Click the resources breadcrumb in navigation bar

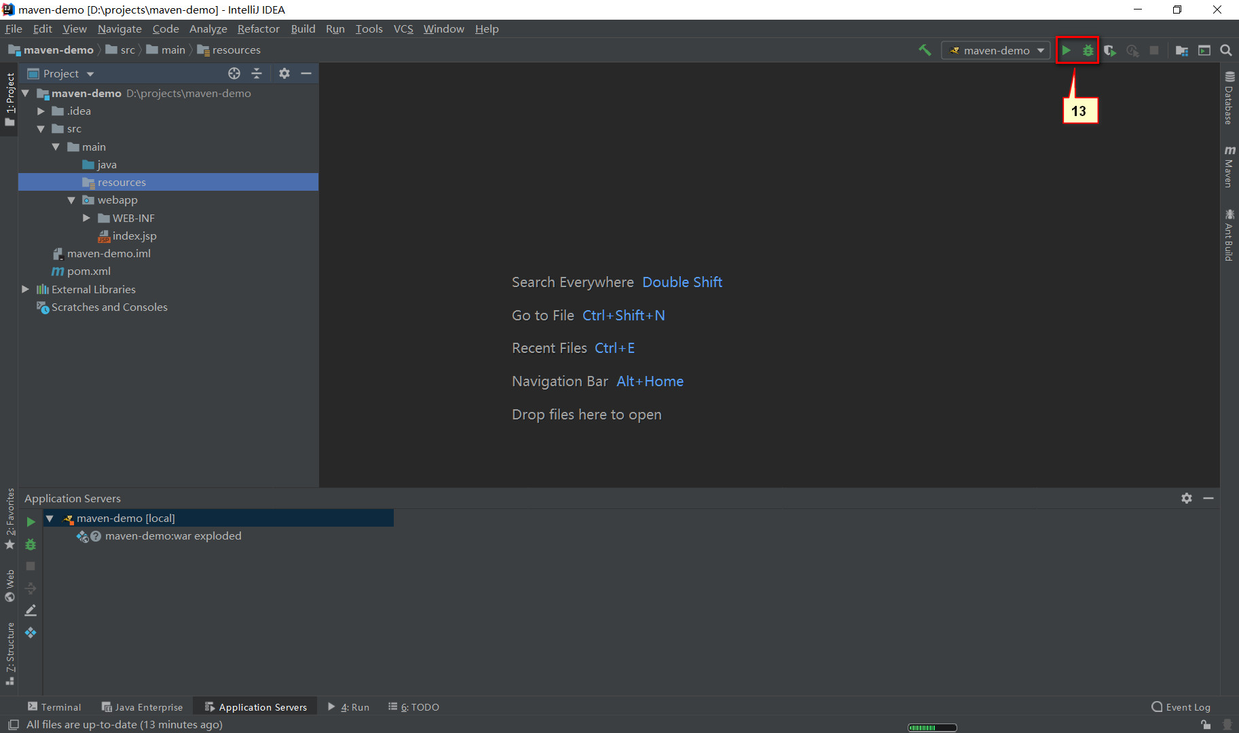pos(229,50)
